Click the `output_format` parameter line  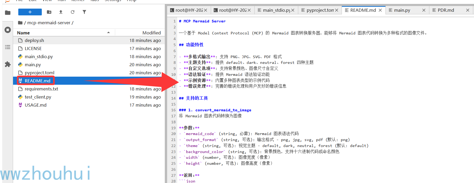point(264,140)
